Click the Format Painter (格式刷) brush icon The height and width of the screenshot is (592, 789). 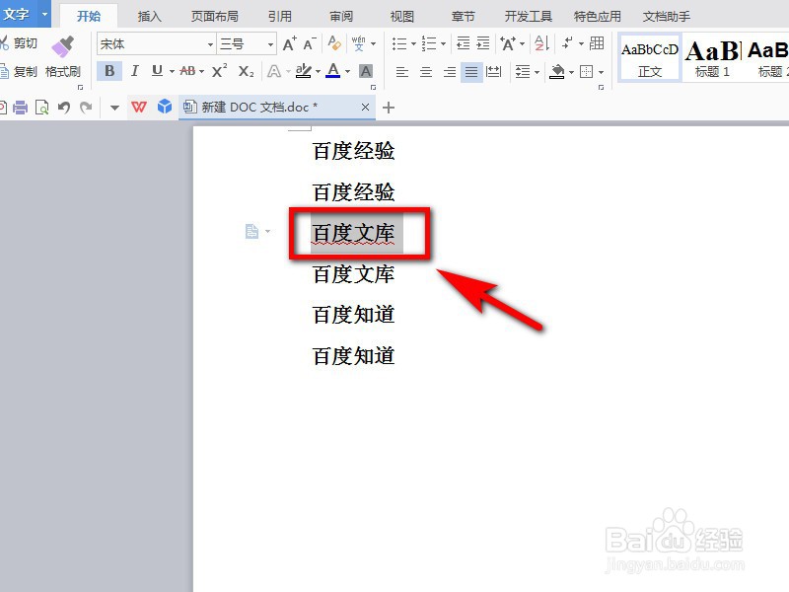[62, 46]
